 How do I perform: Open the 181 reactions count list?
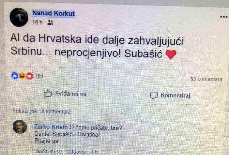[x=39, y=76]
